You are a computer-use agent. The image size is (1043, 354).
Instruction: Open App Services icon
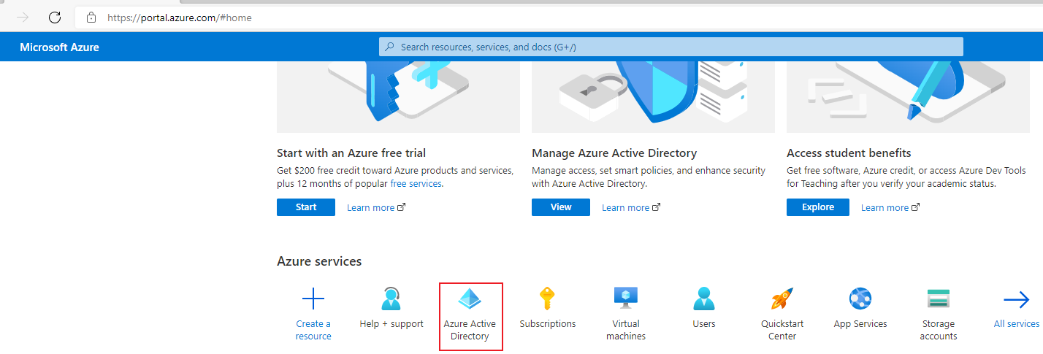pos(860,299)
